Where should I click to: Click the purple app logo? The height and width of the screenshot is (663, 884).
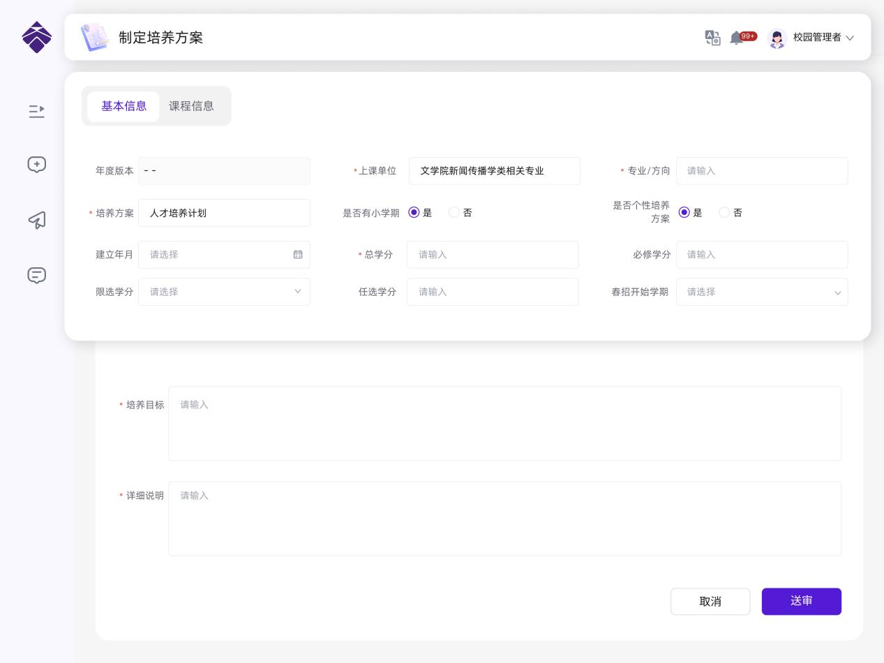coord(36,37)
